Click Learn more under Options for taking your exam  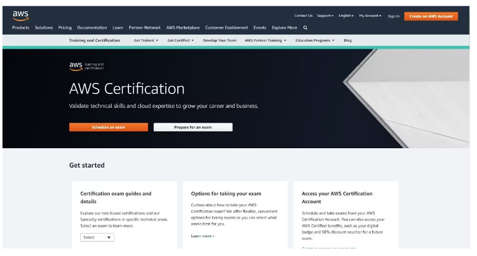tap(203, 236)
